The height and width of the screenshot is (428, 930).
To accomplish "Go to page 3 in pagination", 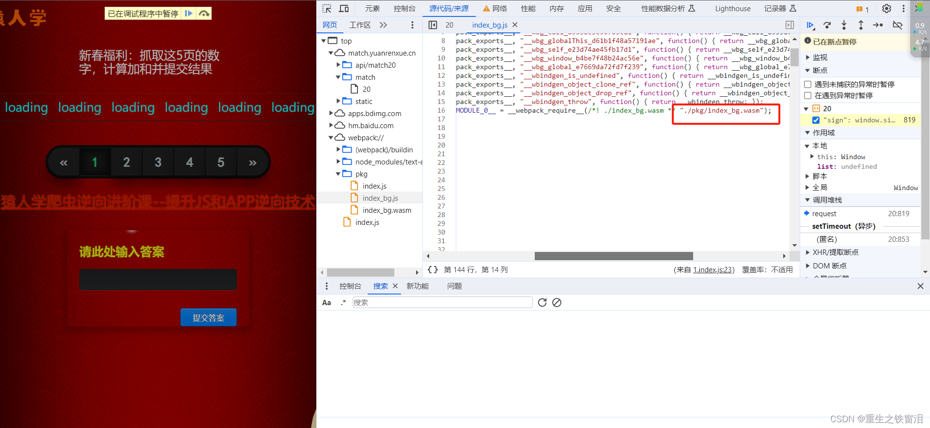I will click(158, 162).
